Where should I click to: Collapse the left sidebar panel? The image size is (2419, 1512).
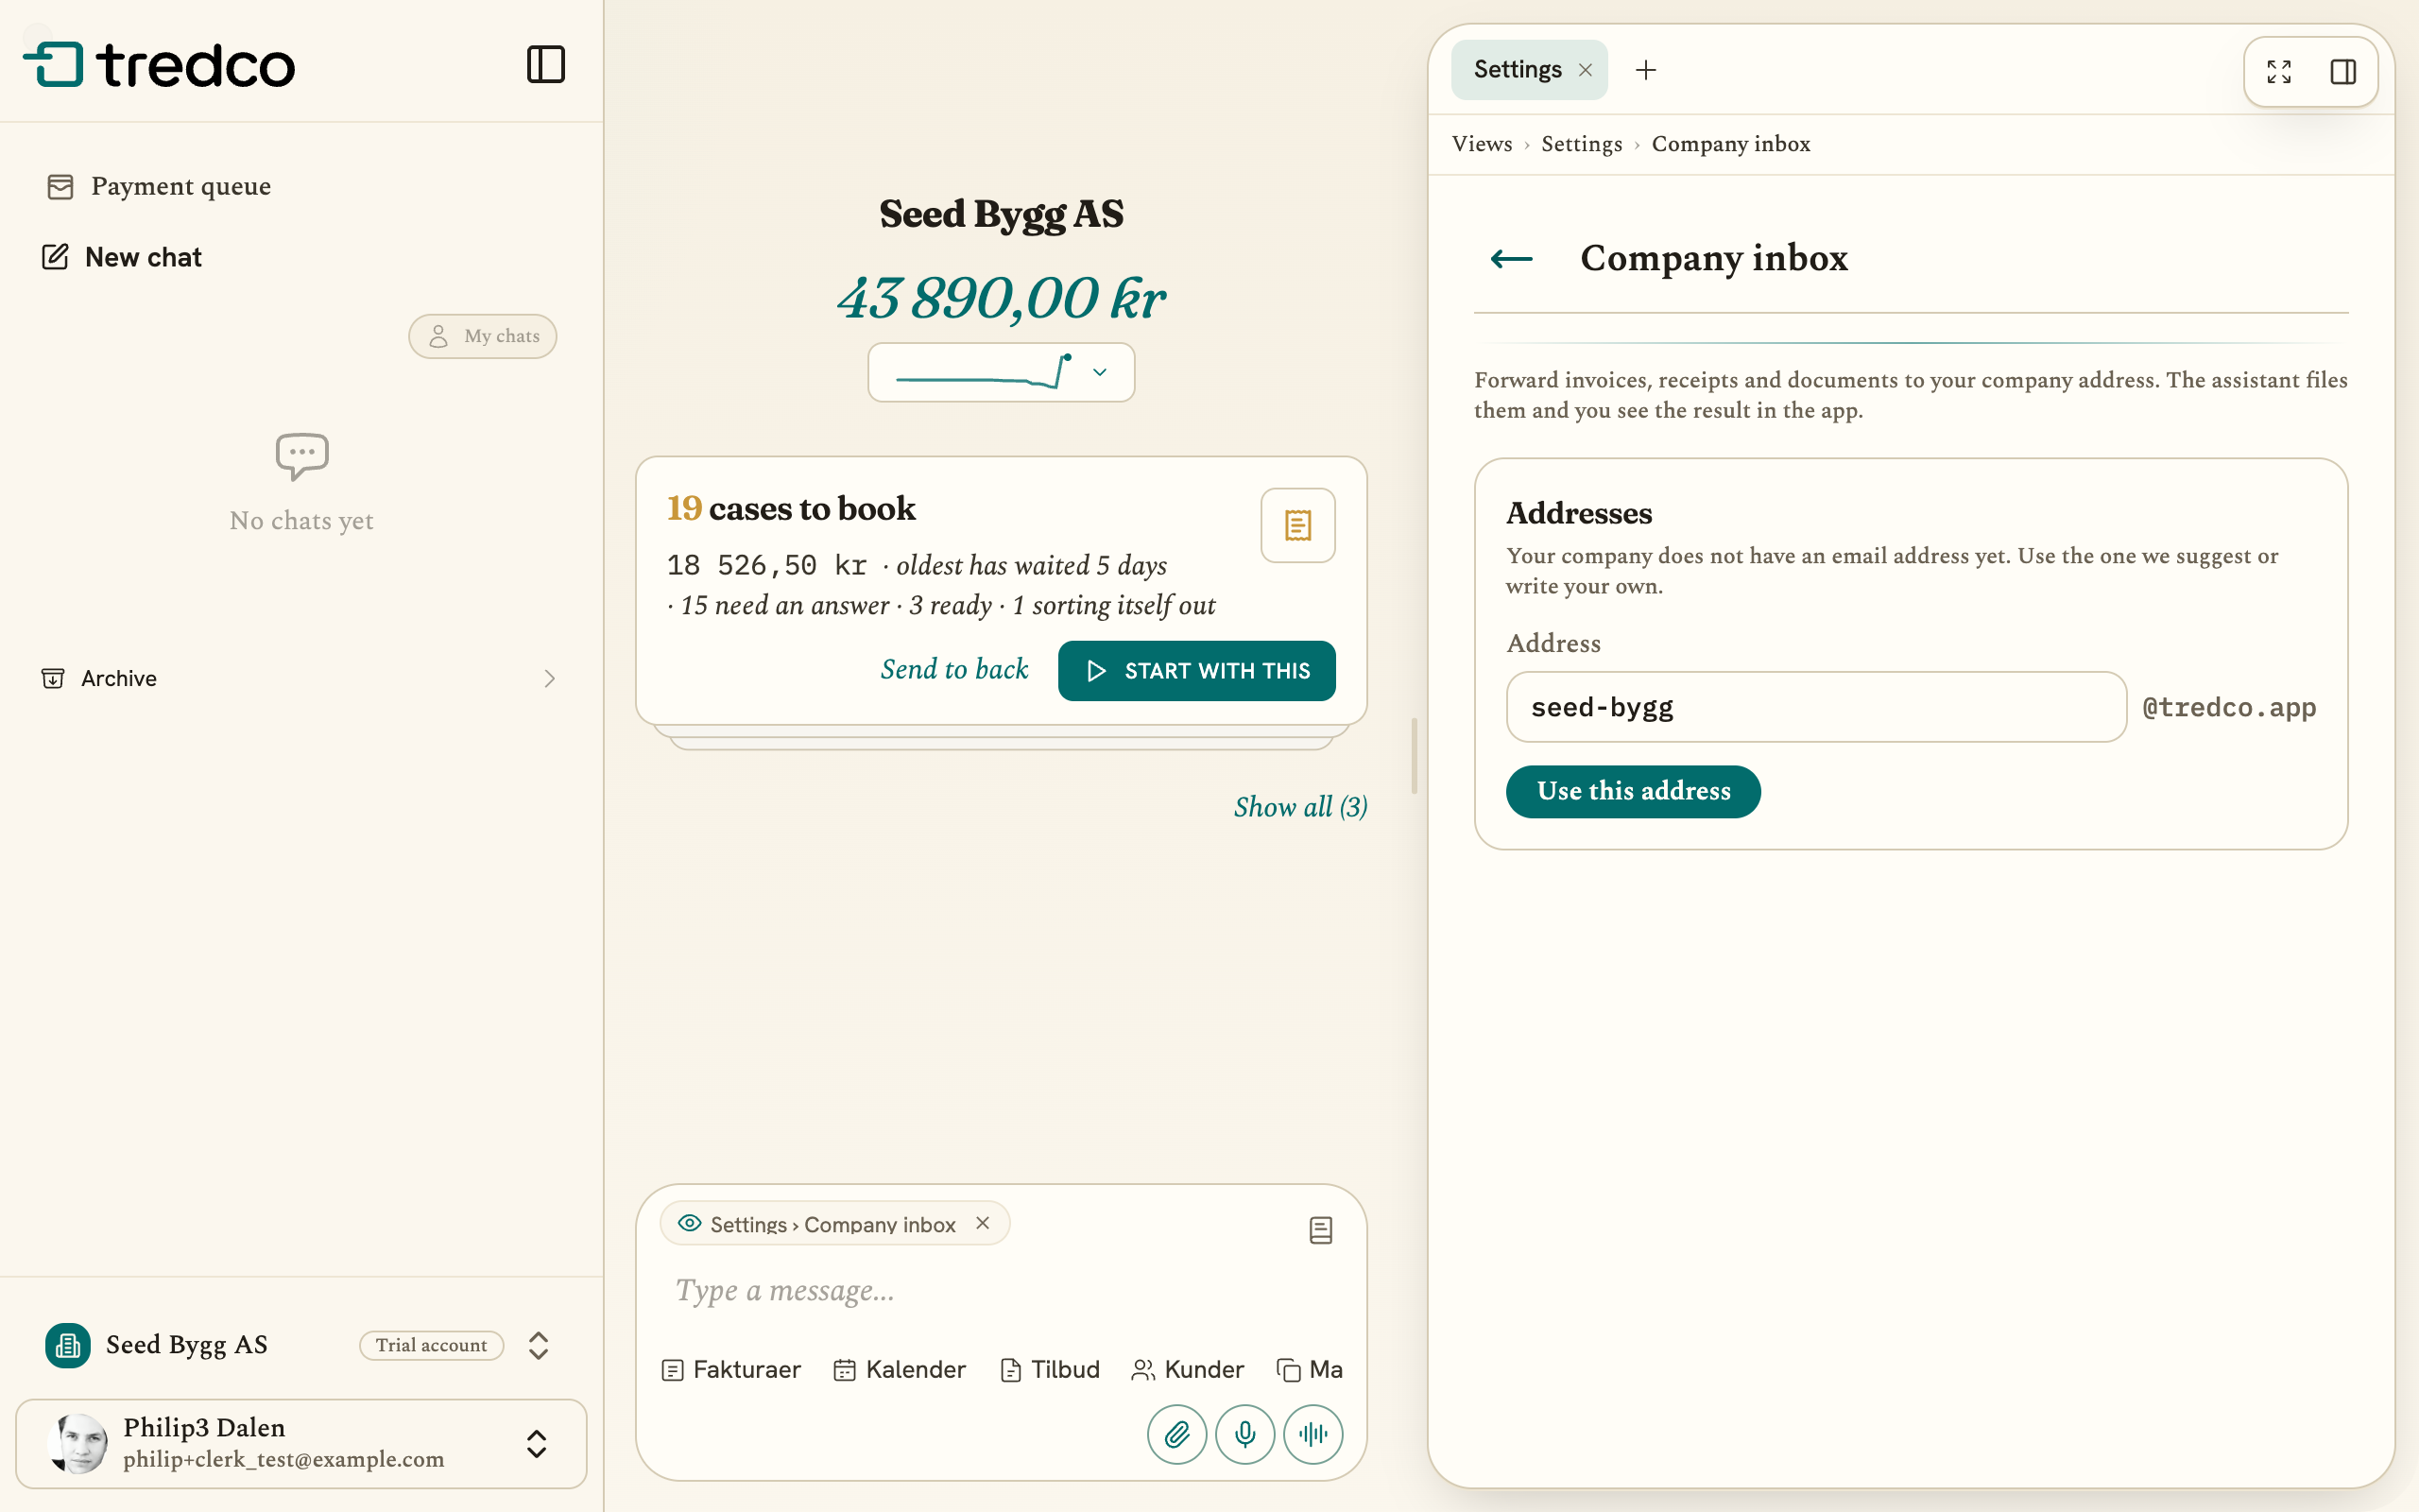tap(546, 65)
